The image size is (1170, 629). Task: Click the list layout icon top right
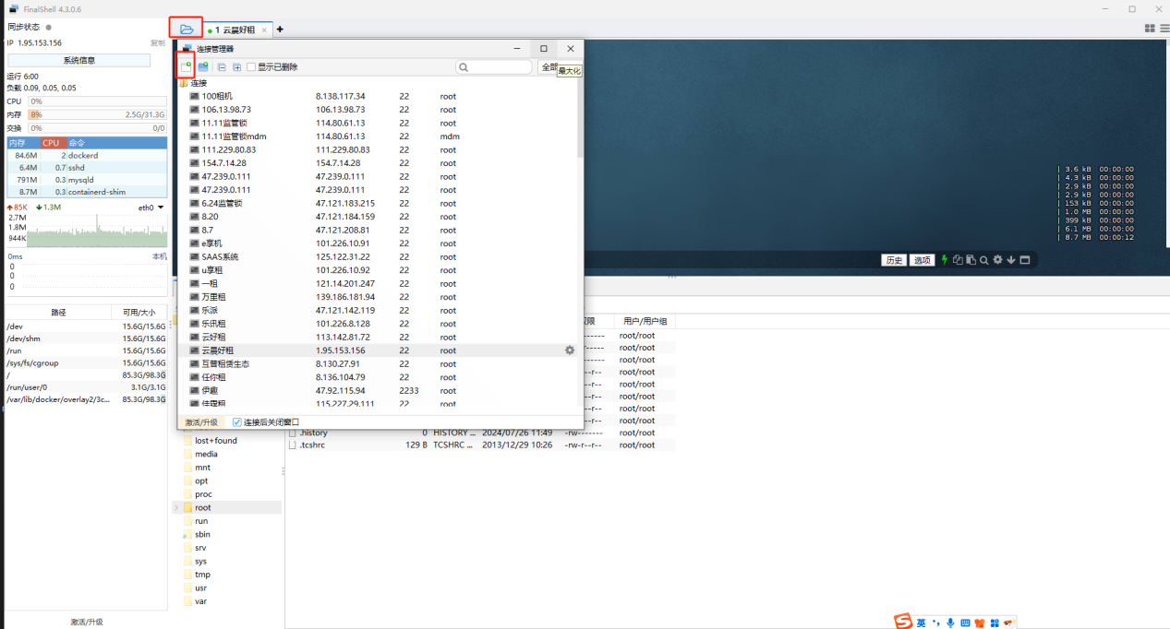[x=1163, y=29]
